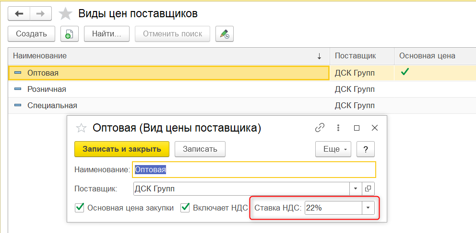Mark Оптовая dialog as favorite star

coord(81,128)
